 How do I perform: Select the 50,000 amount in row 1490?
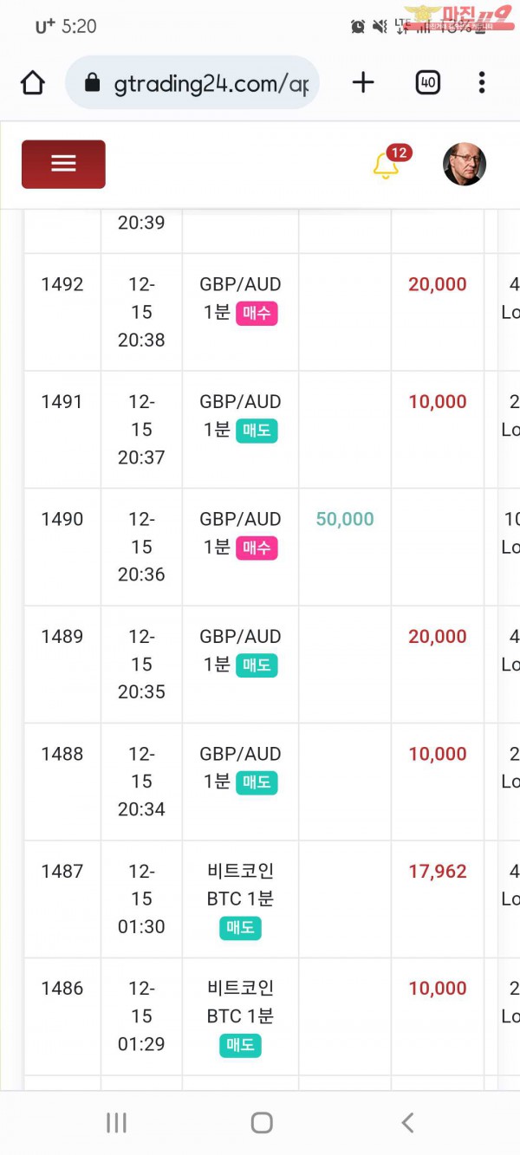pyautogui.click(x=345, y=519)
